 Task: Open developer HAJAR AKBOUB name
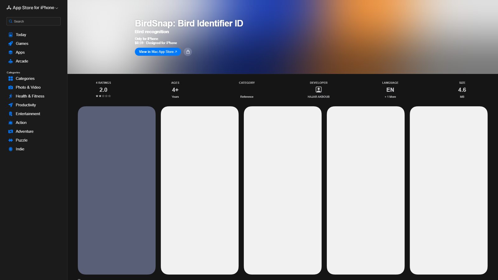click(319, 97)
